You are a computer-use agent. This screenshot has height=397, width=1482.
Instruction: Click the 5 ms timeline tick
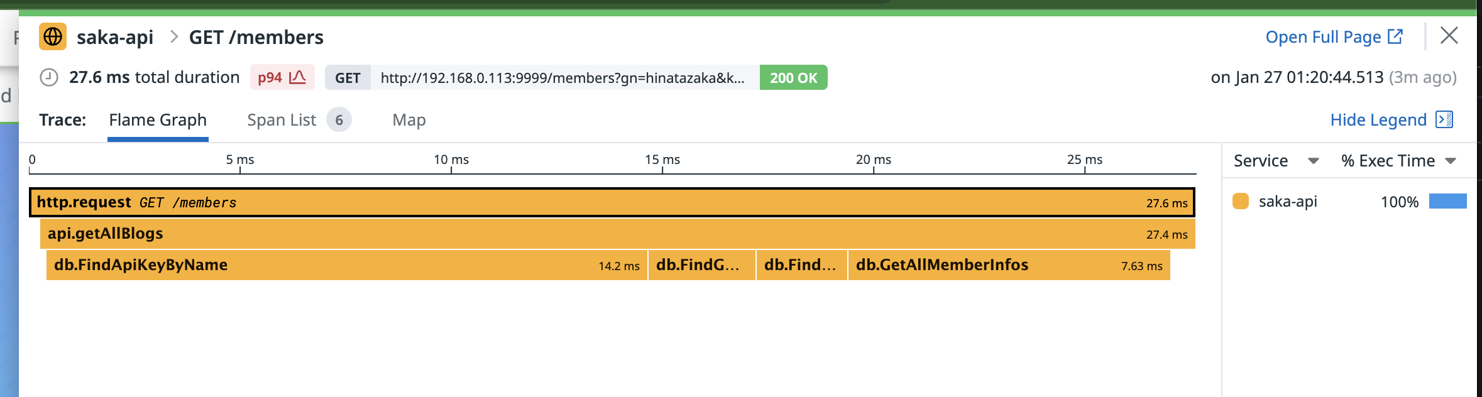240,160
